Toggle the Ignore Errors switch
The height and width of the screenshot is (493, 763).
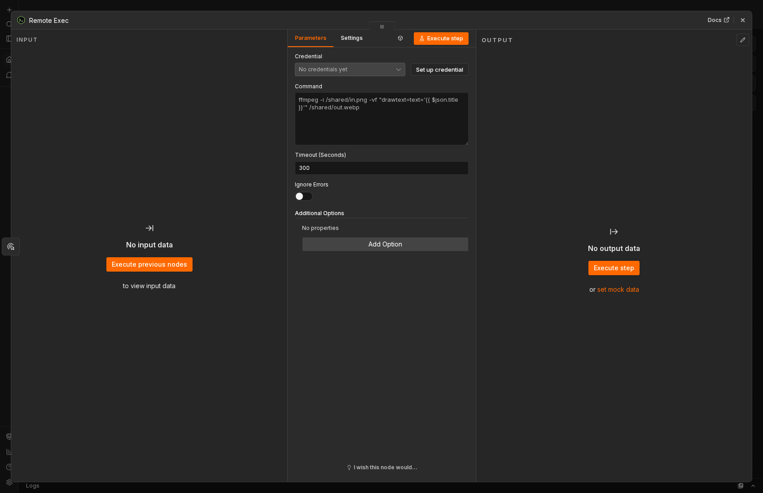click(x=304, y=196)
